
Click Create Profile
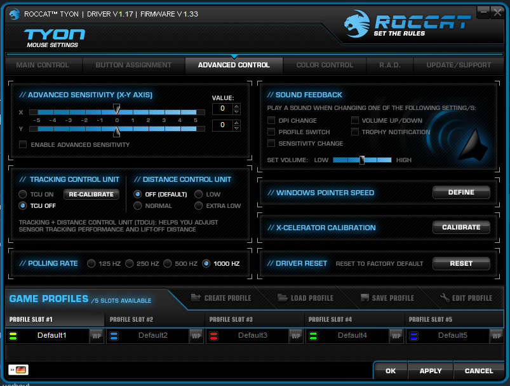coord(221,298)
